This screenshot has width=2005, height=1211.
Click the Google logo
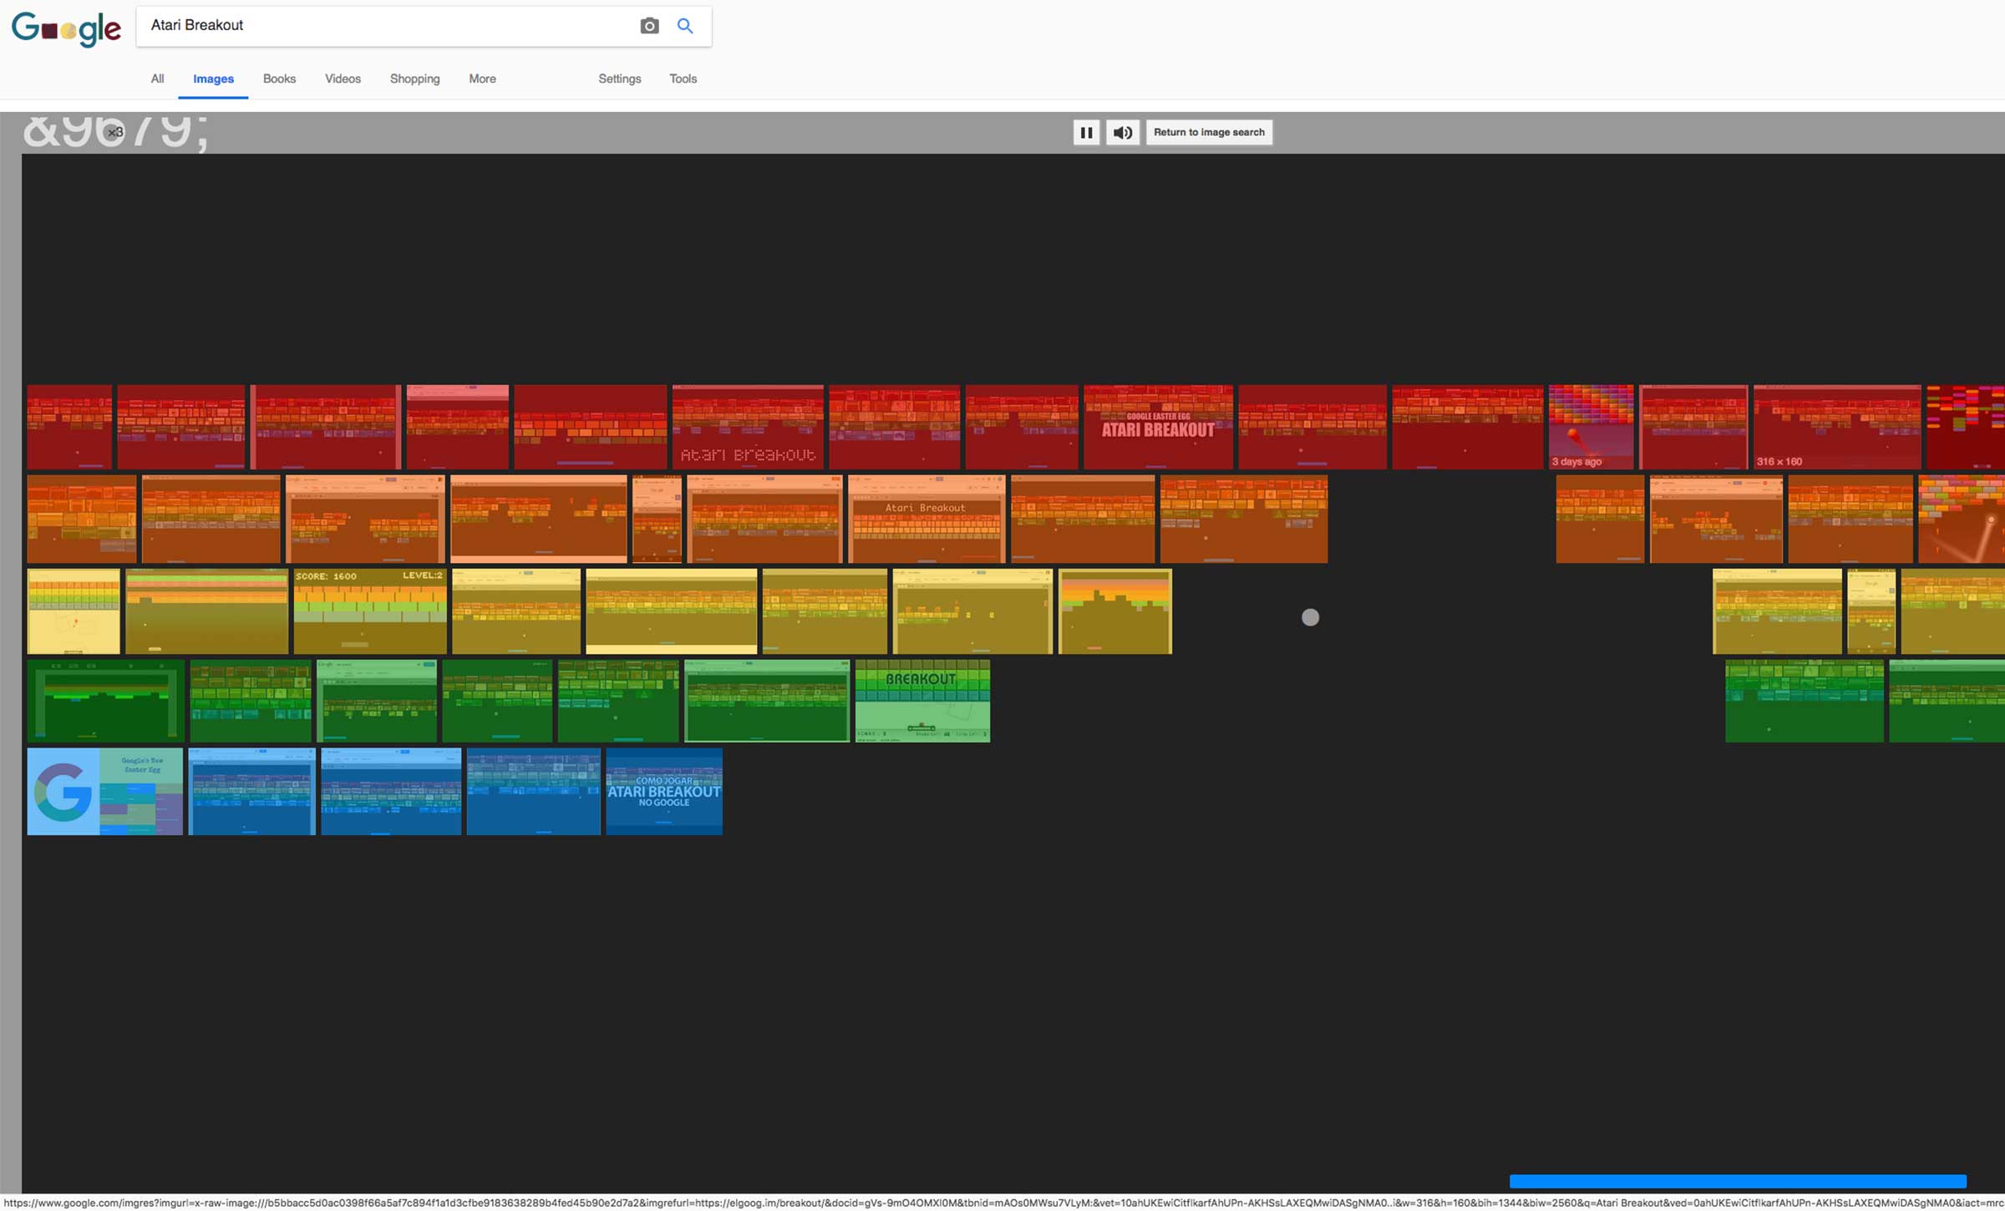tap(66, 29)
